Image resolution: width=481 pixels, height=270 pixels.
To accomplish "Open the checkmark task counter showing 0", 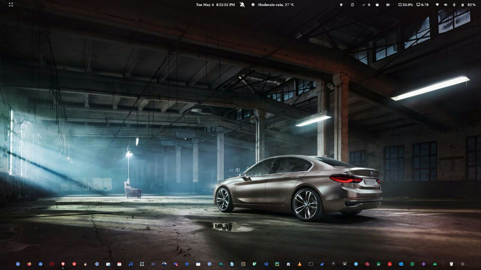I will pyautogui.click(x=366, y=5).
